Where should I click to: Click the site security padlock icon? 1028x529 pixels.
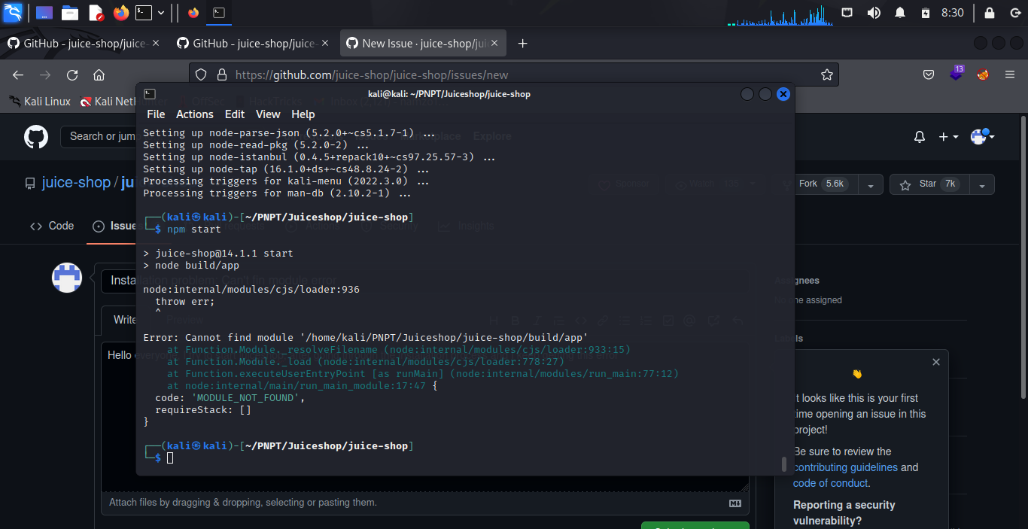pos(221,74)
